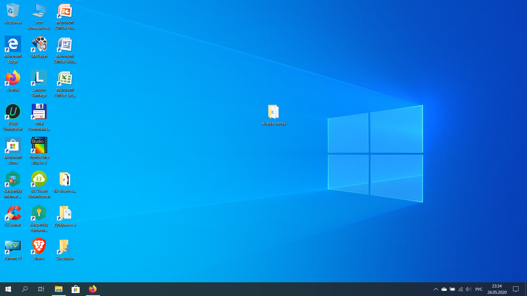Select the Microsoft Office PowerPoint shortcut
This screenshot has height=296, width=527.
pyautogui.click(x=65, y=16)
